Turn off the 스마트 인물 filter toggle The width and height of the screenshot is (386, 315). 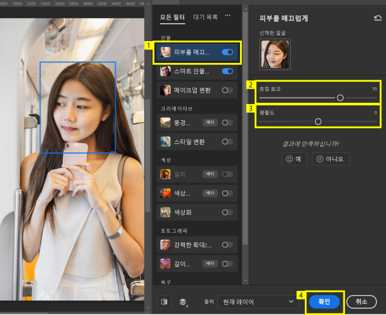(228, 71)
